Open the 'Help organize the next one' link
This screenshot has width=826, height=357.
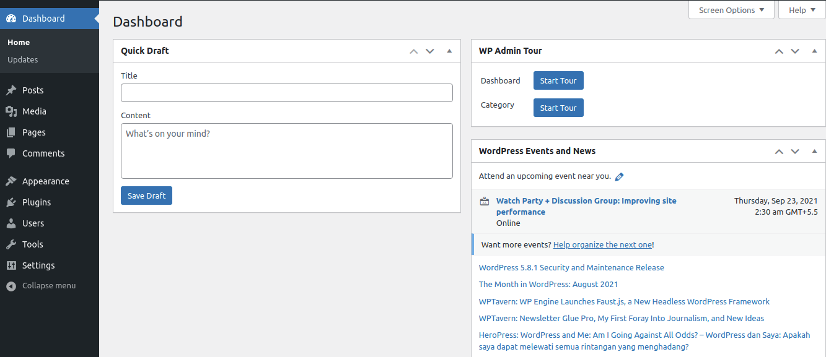[x=602, y=244]
